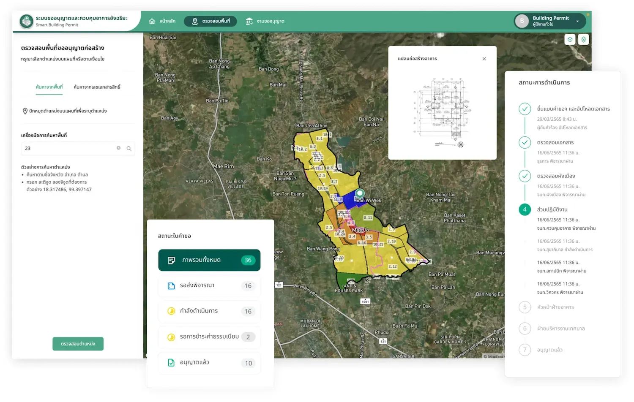634x402 pixels.
Task: Select the อนุญาตแล้ว 10 status card
Action: click(209, 363)
